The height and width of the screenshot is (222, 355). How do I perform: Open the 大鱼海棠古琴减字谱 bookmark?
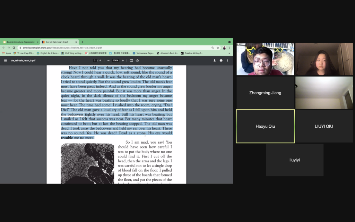(x=96, y=53)
